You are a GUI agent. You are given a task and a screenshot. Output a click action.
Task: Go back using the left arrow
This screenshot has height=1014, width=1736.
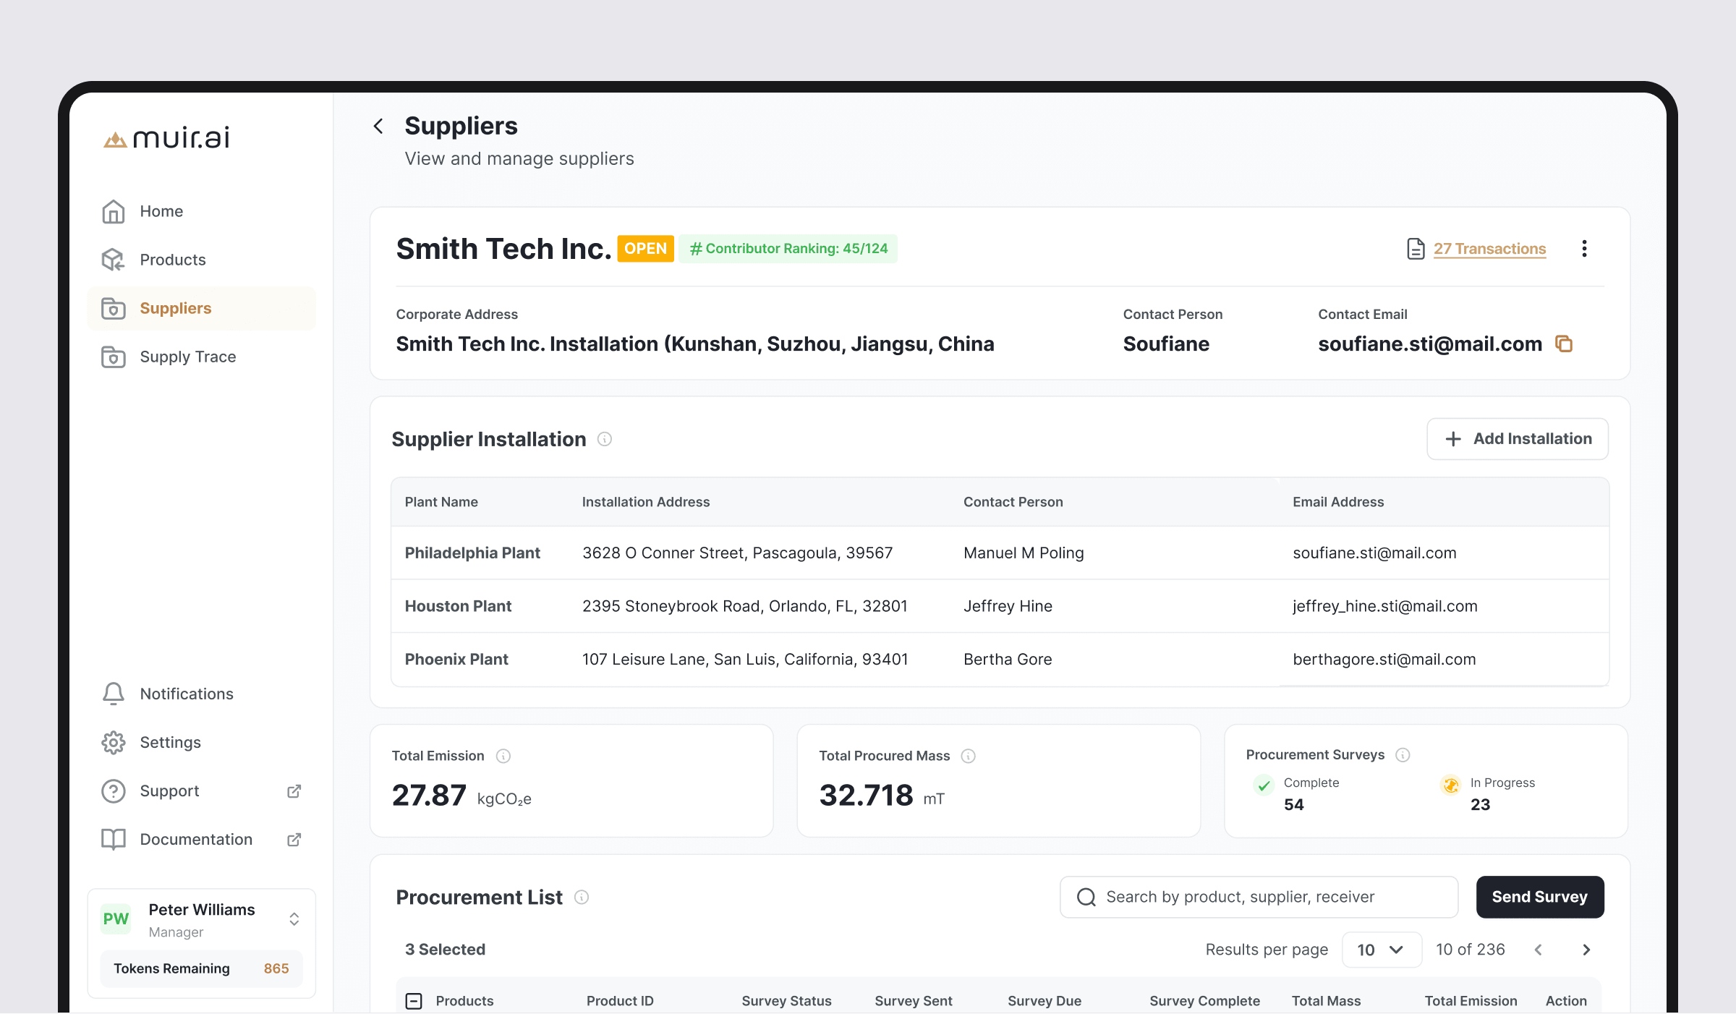tap(378, 126)
